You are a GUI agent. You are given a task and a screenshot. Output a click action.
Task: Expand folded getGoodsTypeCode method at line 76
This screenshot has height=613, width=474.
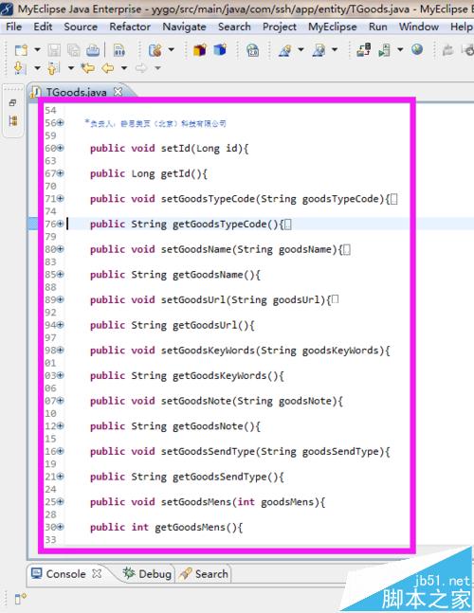[x=61, y=224]
